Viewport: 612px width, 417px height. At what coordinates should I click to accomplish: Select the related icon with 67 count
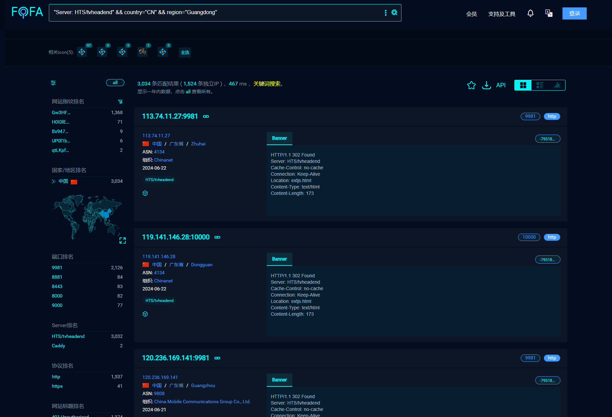click(x=82, y=52)
